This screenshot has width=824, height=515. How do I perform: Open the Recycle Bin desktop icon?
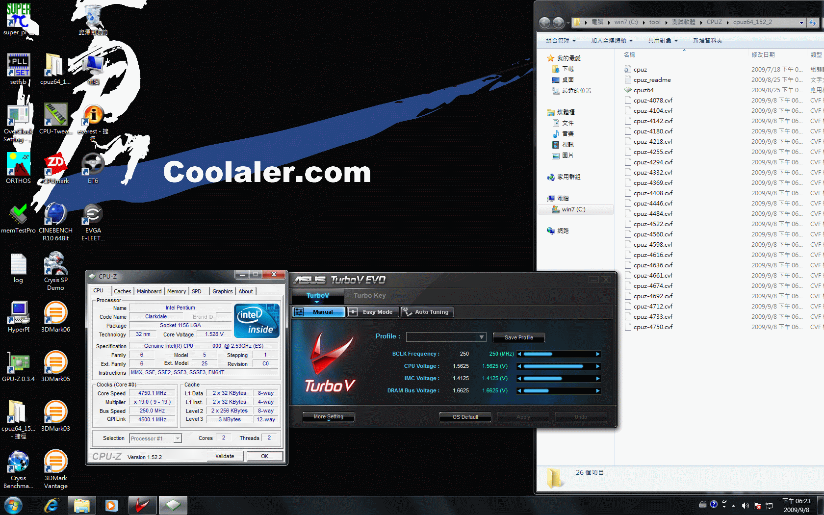point(93,20)
